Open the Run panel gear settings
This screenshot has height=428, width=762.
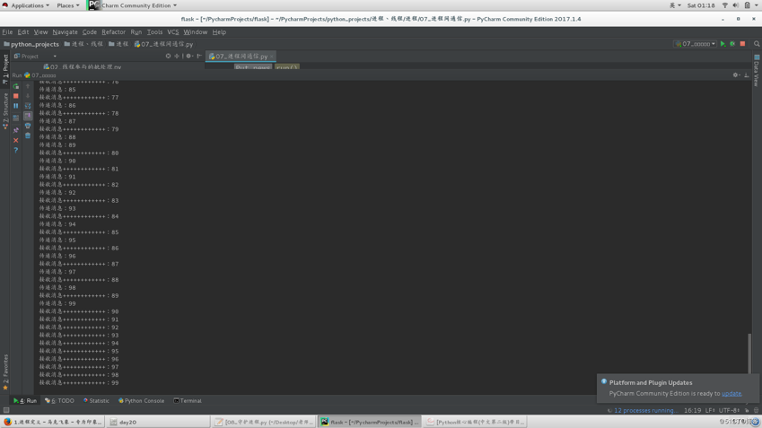[x=735, y=75]
